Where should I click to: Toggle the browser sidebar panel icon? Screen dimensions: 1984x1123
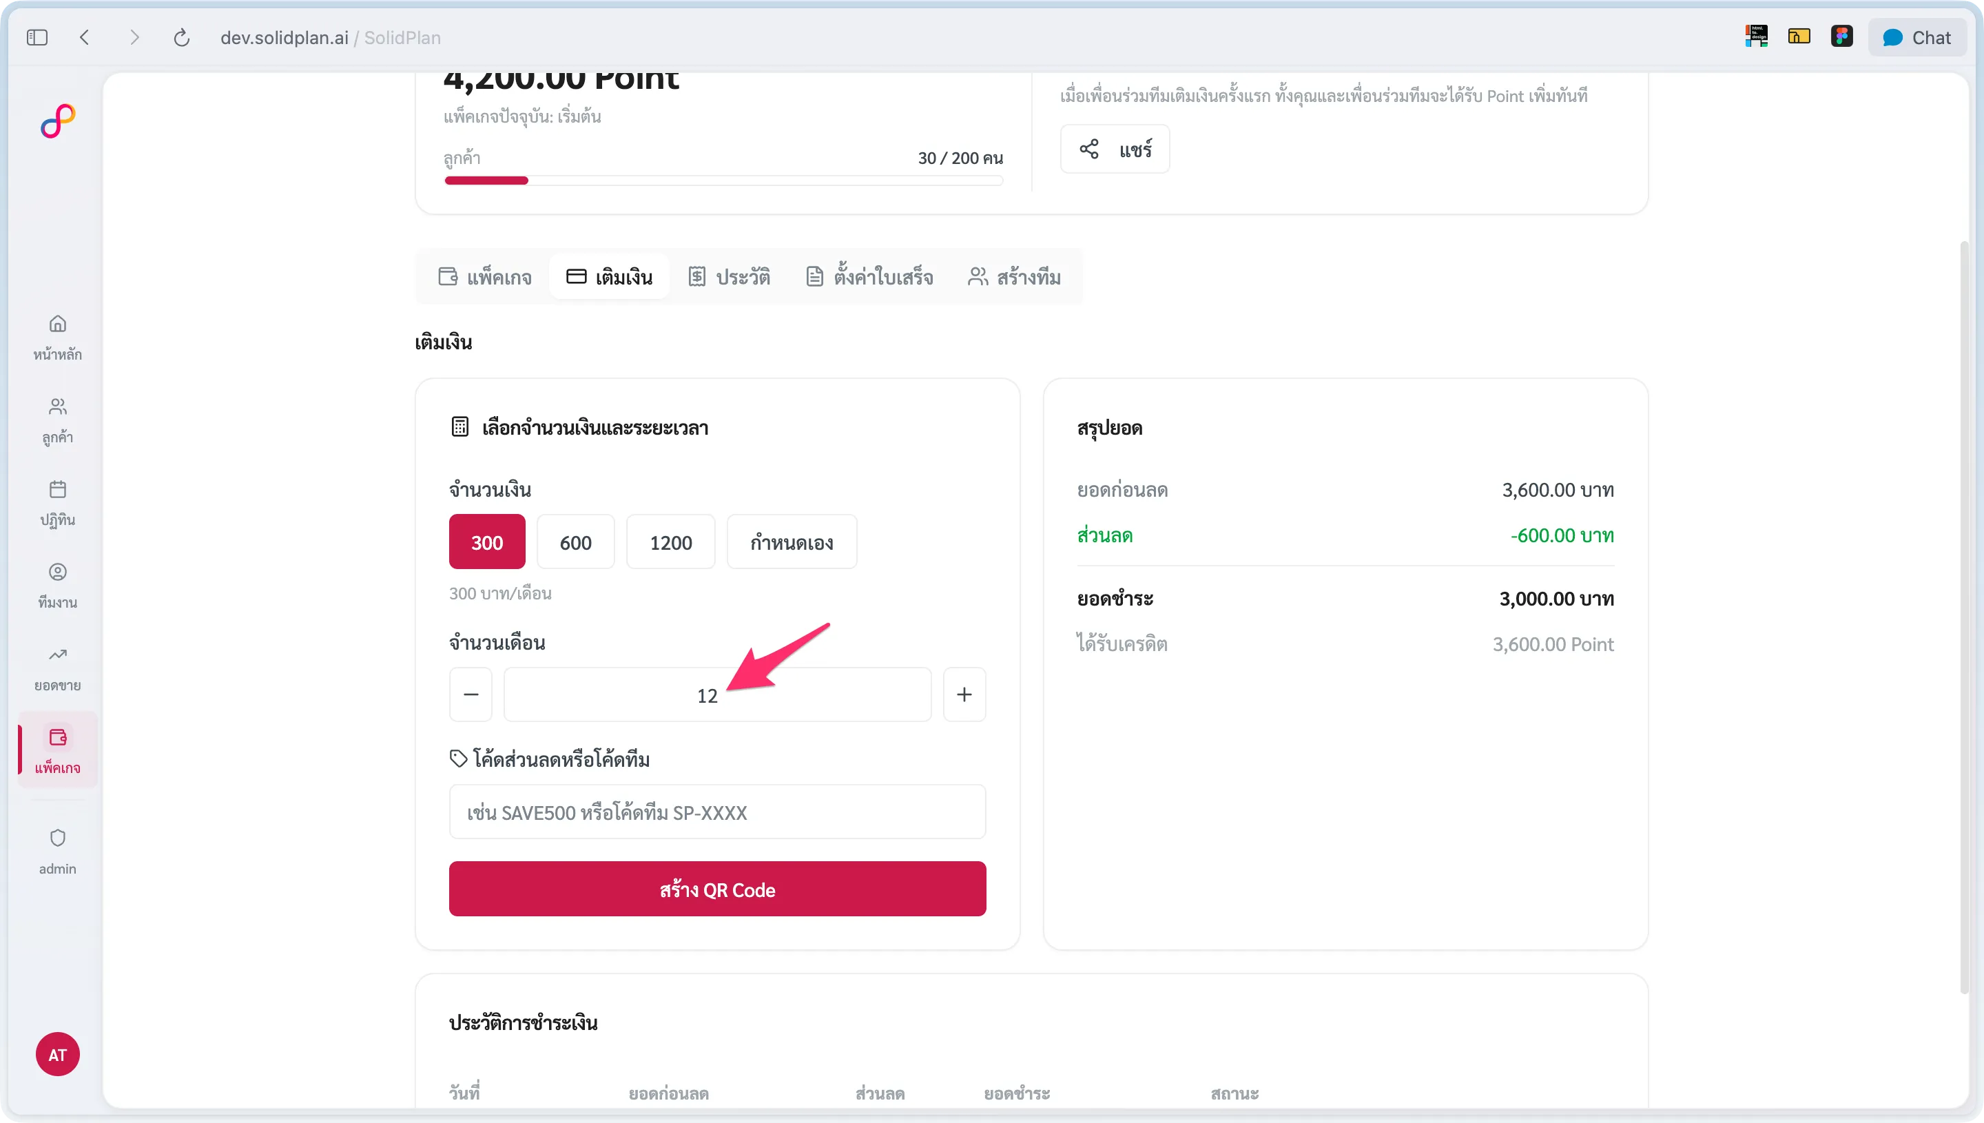[x=37, y=37]
